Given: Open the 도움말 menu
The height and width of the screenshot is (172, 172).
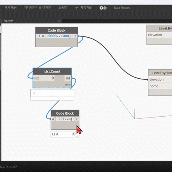Looking at the screenshot, I should pyautogui.click(x=63, y=8).
